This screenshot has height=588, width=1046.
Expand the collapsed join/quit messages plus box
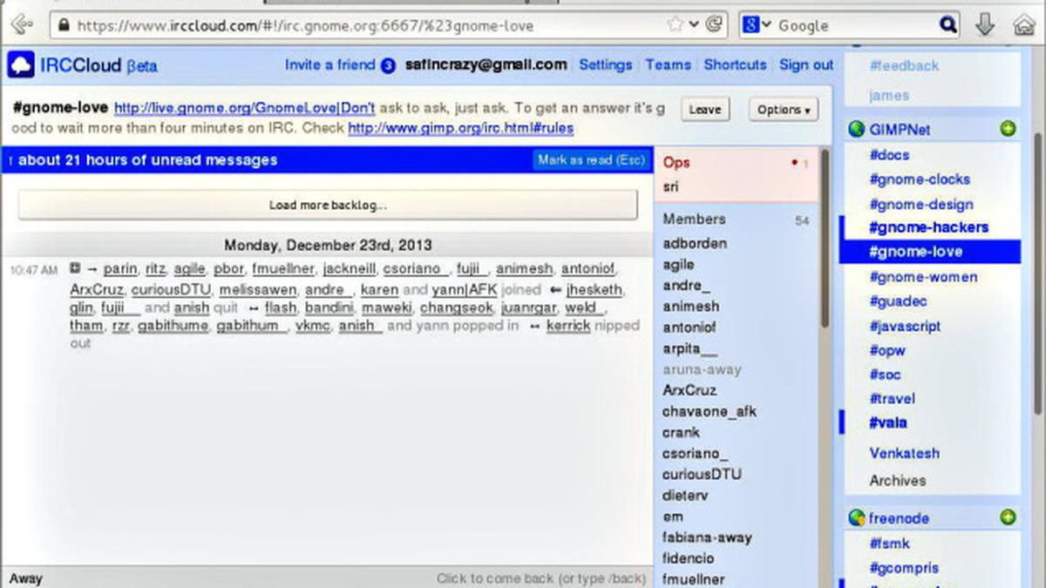[x=75, y=269]
